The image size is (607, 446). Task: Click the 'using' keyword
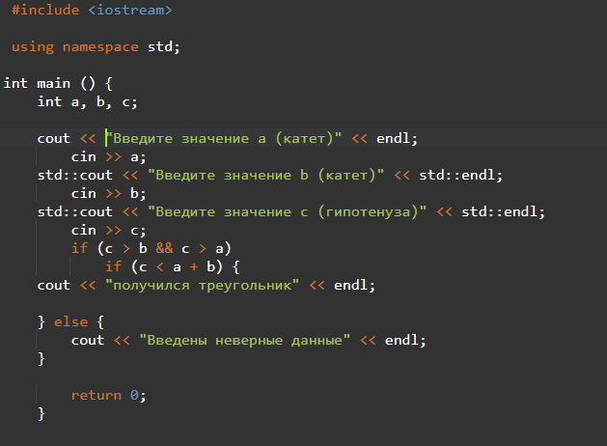tap(33, 47)
